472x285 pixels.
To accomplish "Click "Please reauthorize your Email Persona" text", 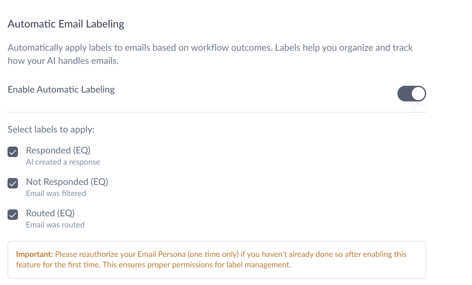I will click(x=120, y=254).
